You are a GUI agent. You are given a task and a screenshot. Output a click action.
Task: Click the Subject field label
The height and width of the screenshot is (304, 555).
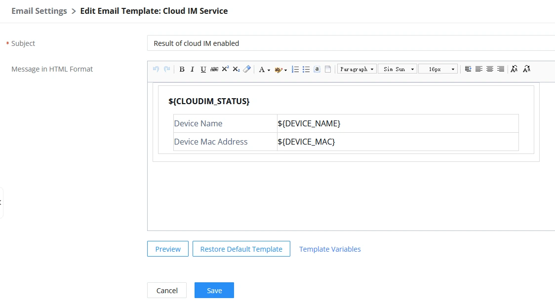23,43
